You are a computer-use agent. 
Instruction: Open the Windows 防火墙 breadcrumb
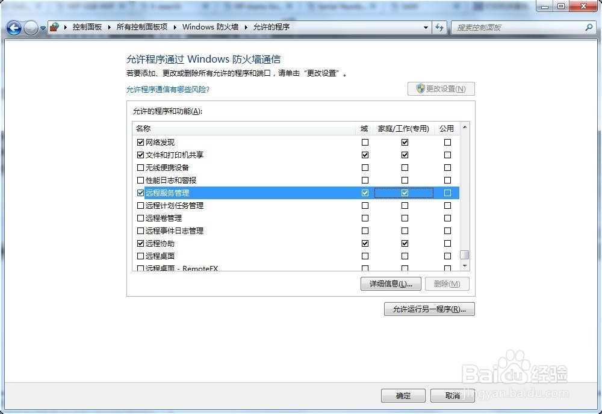(210, 27)
